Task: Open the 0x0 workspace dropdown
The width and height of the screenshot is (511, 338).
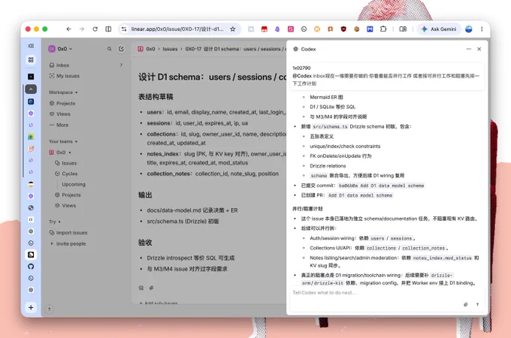Action: click(x=61, y=49)
